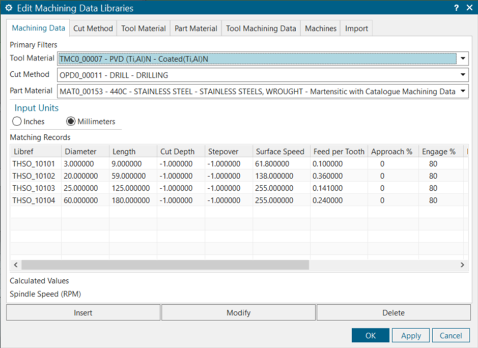Expand the Tool Material dropdown
Image resolution: width=478 pixels, height=348 pixels.
[463, 59]
